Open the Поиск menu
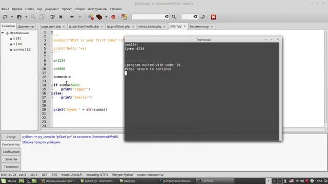This screenshot has width=328, height=184. point(30,9)
